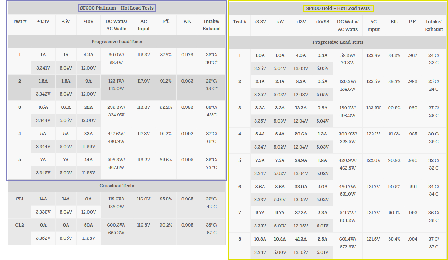
Task: Select the +5VSB column header
Action: pyautogui.click(x=322, y=22)
